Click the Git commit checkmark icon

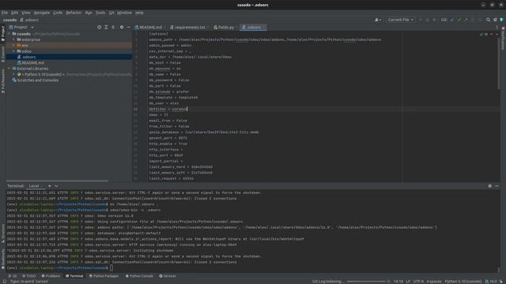tap(459, 20)
